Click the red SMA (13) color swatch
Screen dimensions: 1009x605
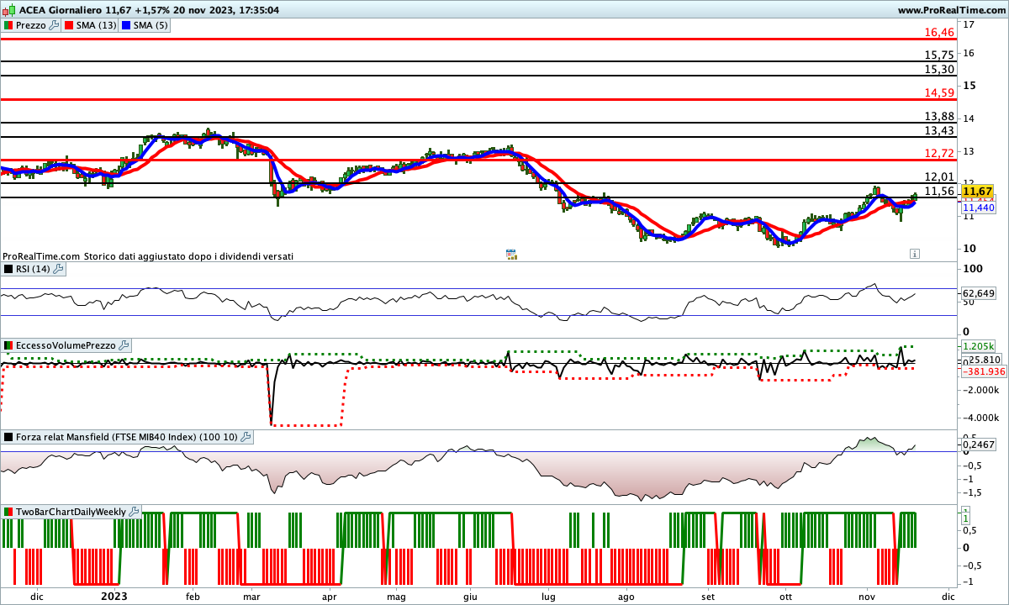click(69, 25)
